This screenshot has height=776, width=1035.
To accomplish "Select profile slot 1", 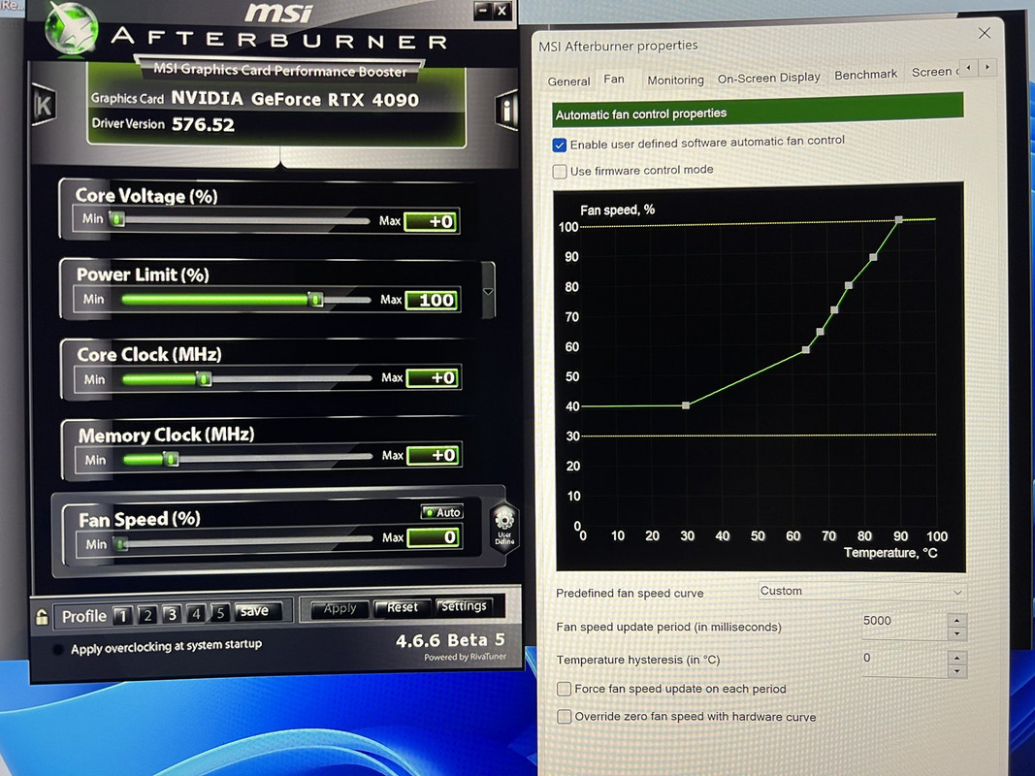I will [123, 616].
